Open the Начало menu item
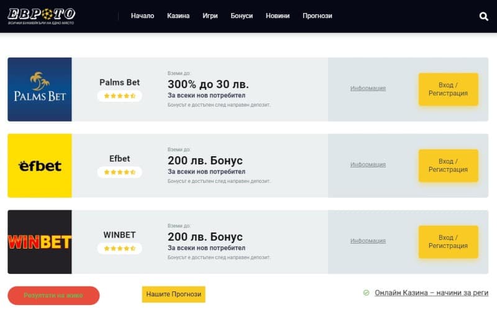The image size is (497, 310). (142, 16)
